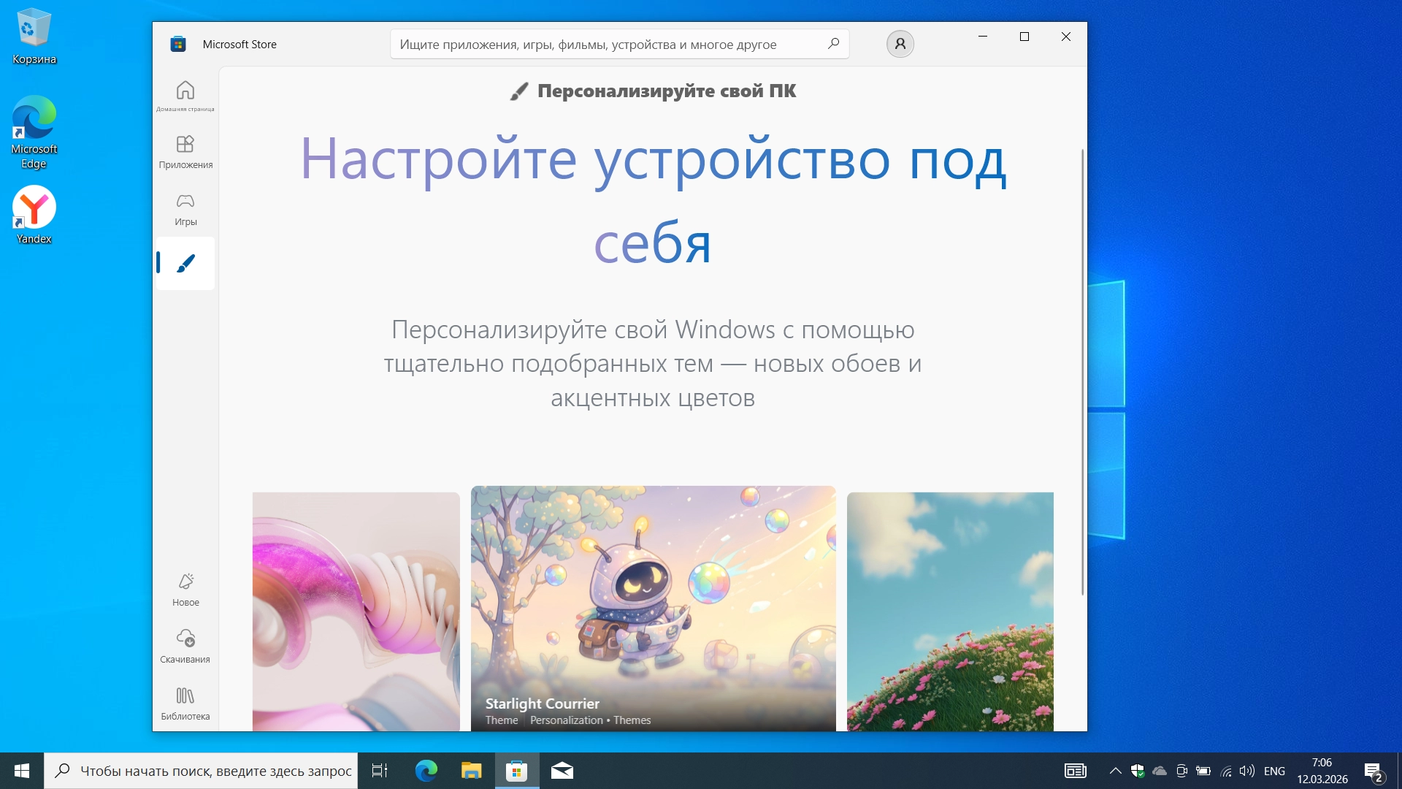Image resolution: width=1402 pixels, height=789 pixels.
Task: Open the notification center icon
Action: (x=1373, y=771)
